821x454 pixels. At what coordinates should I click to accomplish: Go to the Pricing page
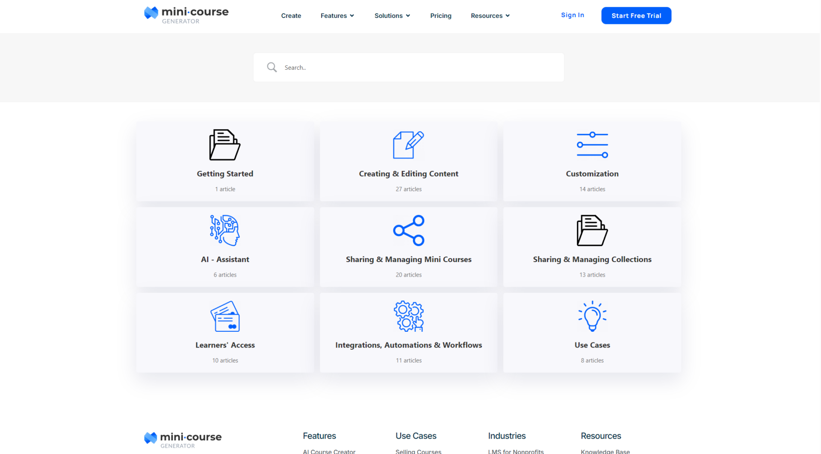440,16
